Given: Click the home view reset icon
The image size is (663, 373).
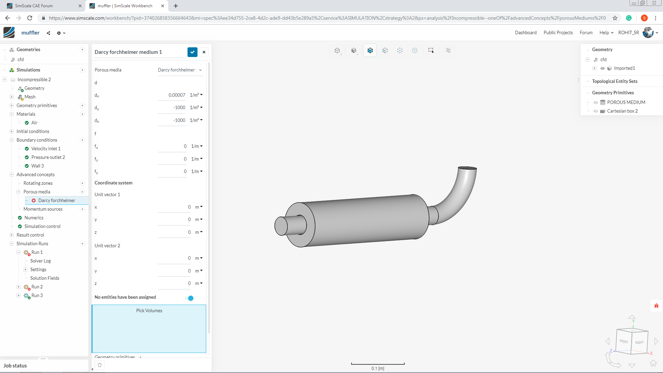Looking at the screenshot, I should click(653, 363).
